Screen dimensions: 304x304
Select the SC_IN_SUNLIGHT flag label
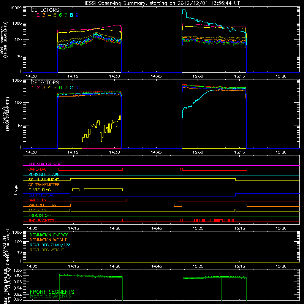pos(44,179)
